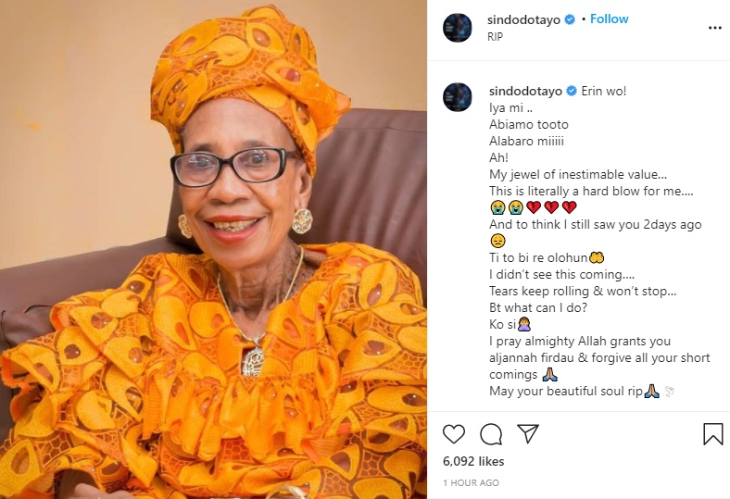Click sindodotayo username in post header
730x499 pixels.
(x=524, y=19)
